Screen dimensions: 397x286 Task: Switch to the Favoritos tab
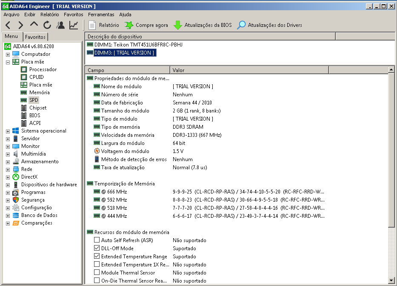tap(35, 37)
